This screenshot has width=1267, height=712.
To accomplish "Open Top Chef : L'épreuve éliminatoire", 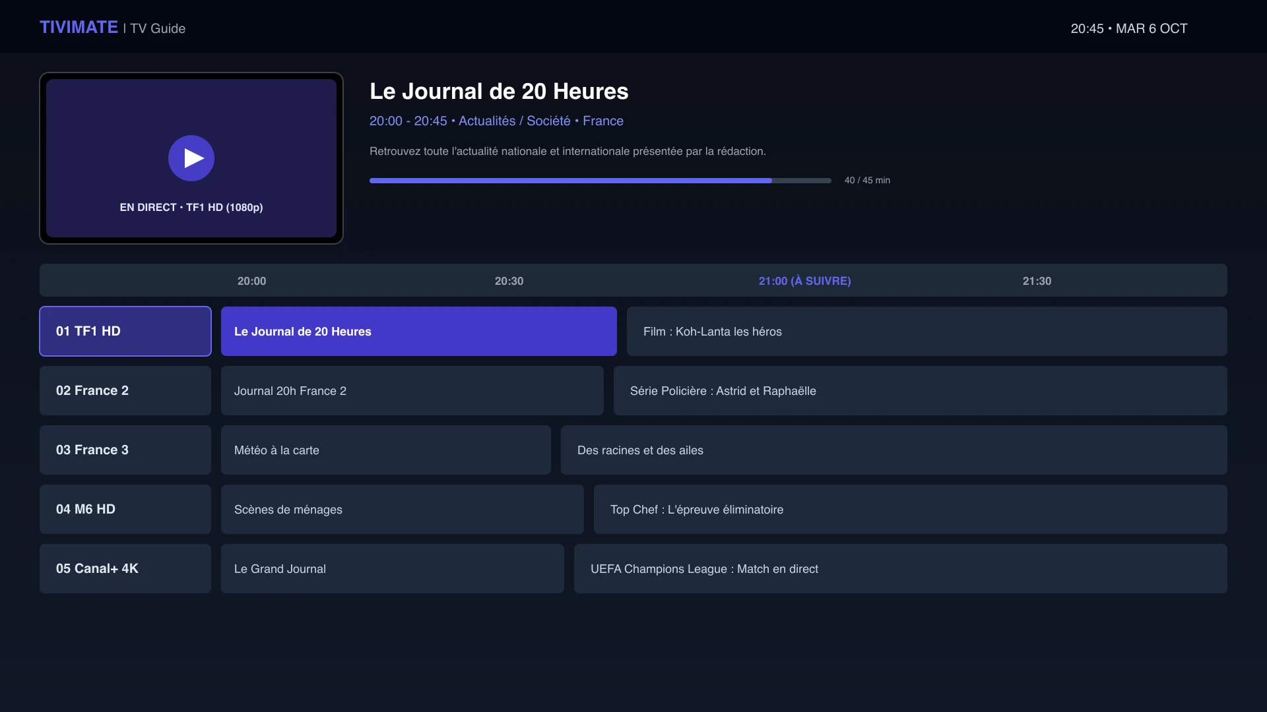I will point(911,509).
